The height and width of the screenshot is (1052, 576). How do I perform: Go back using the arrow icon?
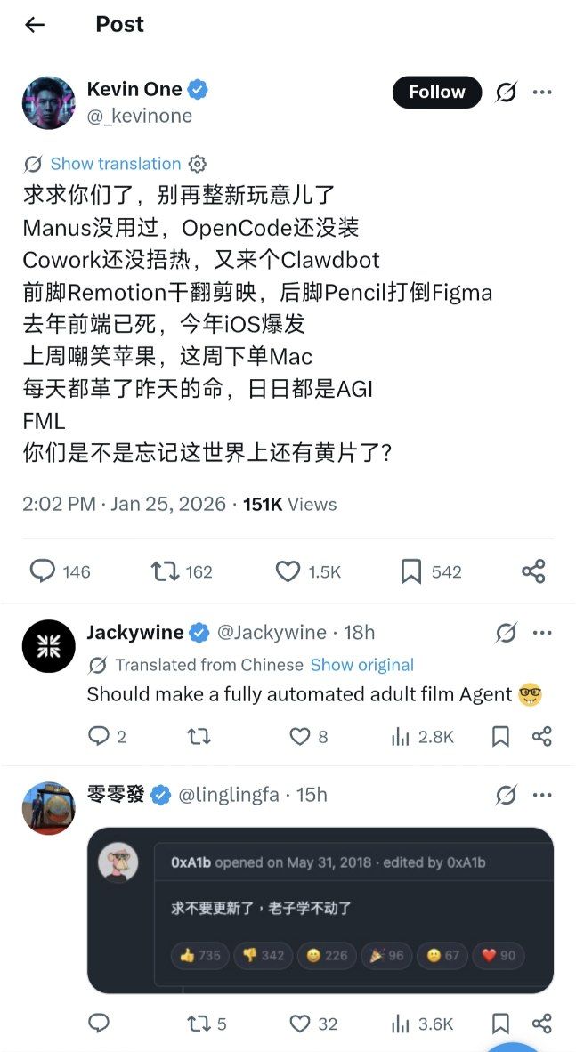[34, 25]
